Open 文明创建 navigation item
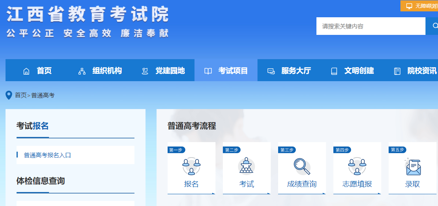438x206 pixels. (359, 71)
